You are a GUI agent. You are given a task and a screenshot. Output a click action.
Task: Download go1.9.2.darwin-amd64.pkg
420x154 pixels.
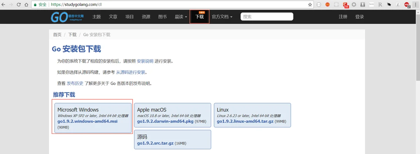click(x=165, y=121)
